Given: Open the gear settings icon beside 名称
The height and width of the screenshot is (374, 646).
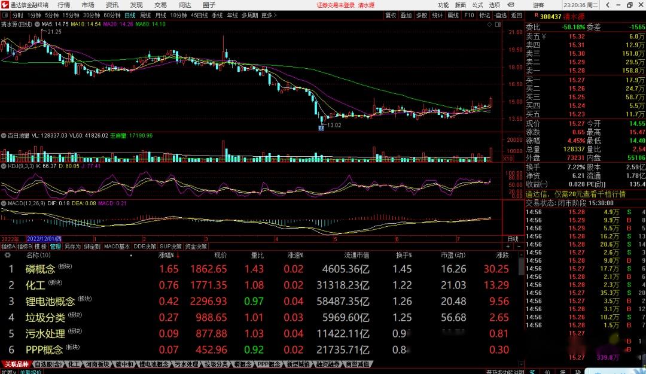Looking at the screenshot, I should (7, 256).
